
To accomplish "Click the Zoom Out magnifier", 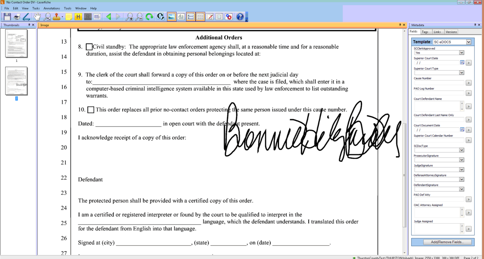I will (139, 17).
